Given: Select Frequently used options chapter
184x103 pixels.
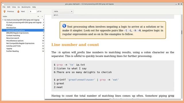Looking at the screenshot, I should tap(23, 30).
